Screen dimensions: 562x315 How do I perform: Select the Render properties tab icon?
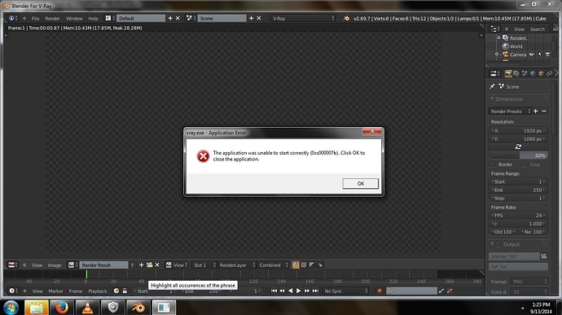pos(508,73)
